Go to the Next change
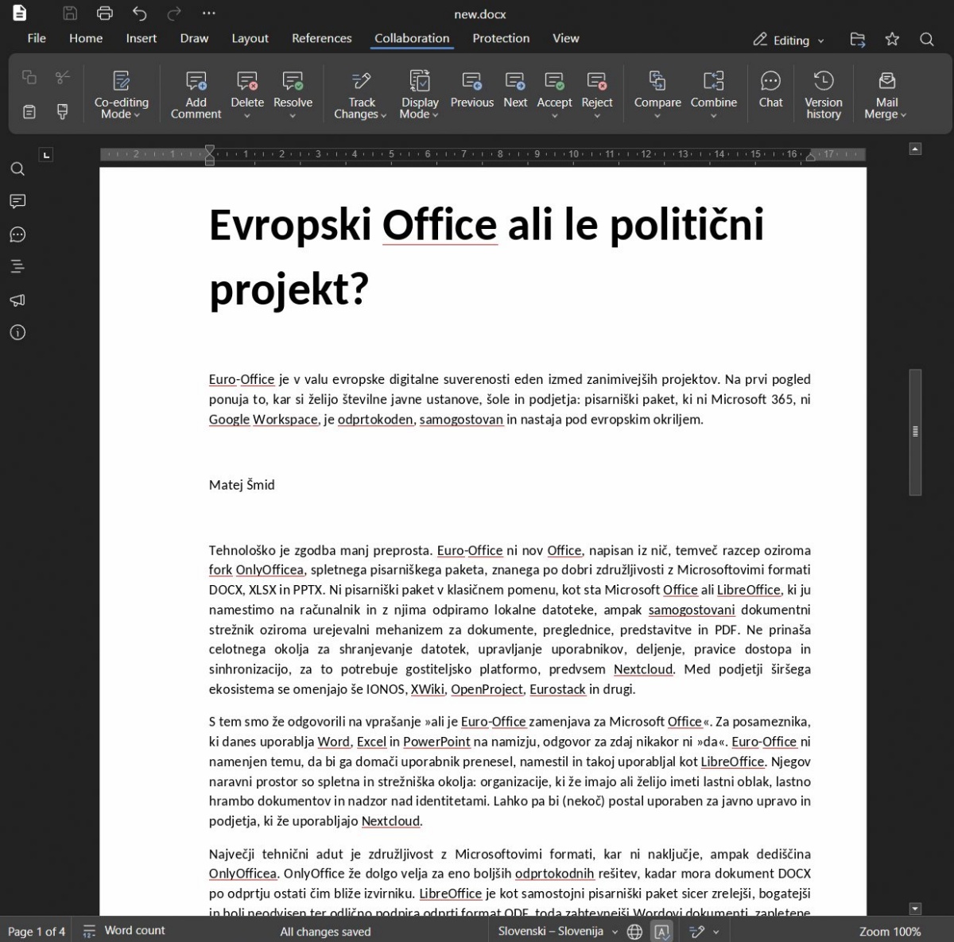 [x=515, y=89]
